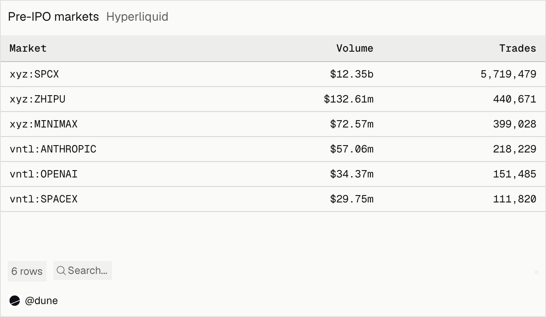Select the xyz:SPCX market row

(x=273, y=74)
